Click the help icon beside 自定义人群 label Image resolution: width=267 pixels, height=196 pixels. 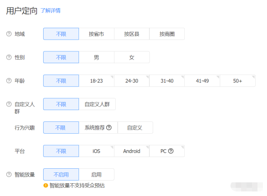(x=9, y=104)
